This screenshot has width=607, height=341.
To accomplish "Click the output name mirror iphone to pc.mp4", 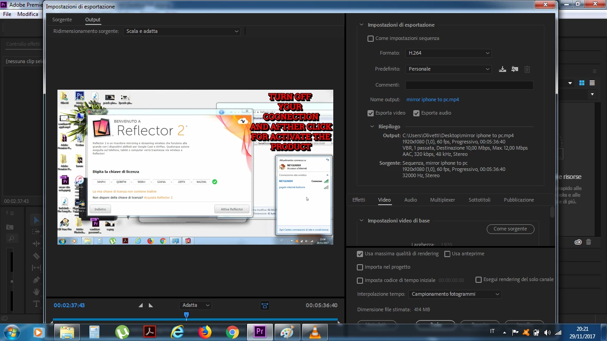I will pyautogui.click(x=433, y=99).
